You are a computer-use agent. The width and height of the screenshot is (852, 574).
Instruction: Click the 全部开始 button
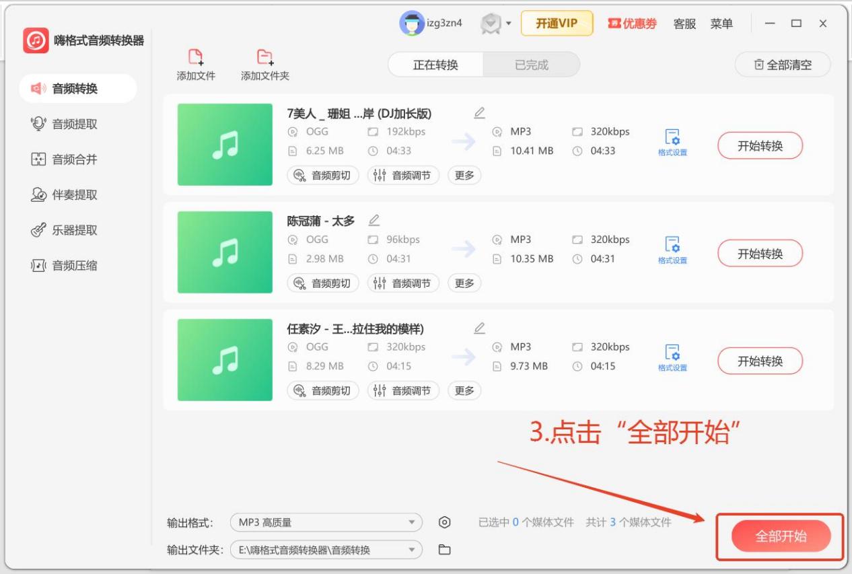pos(781,536)
